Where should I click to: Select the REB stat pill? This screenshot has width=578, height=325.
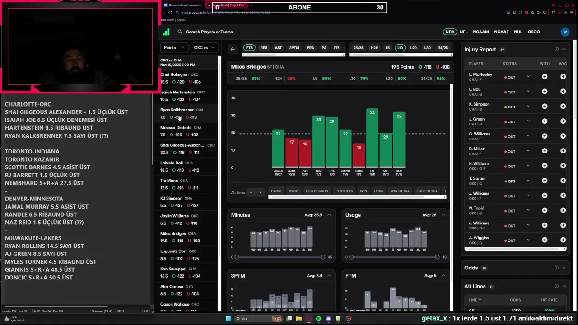click(264, 48)
